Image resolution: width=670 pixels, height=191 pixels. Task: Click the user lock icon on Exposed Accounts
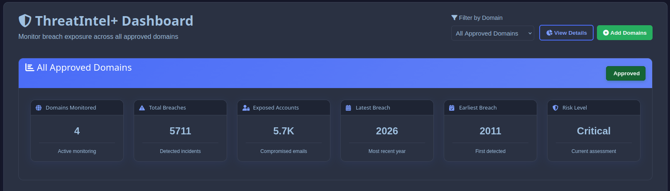[246, 108]
